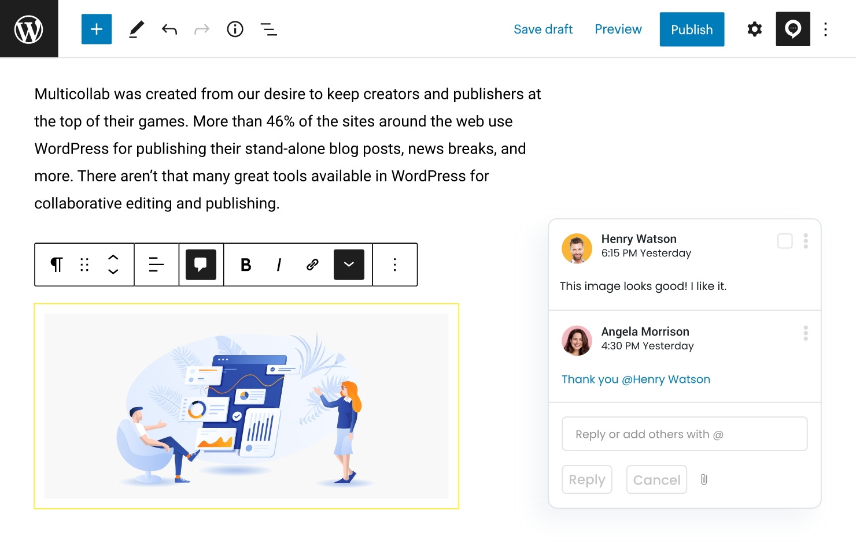Open options menu for Angela Morrison's comment

806,333
